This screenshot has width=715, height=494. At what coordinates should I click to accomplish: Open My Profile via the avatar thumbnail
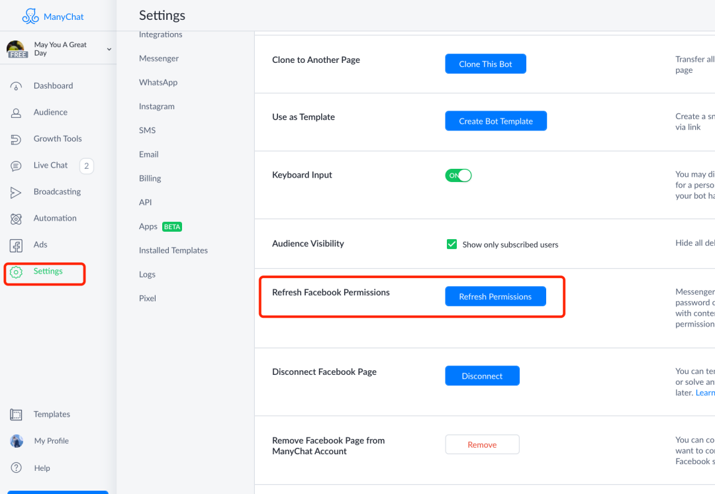17,440
